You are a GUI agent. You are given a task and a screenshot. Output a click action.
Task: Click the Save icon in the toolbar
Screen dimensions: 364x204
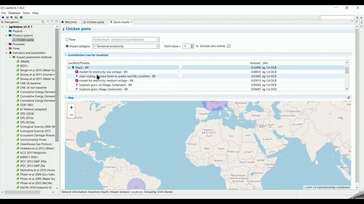click(x=7, y=18)
